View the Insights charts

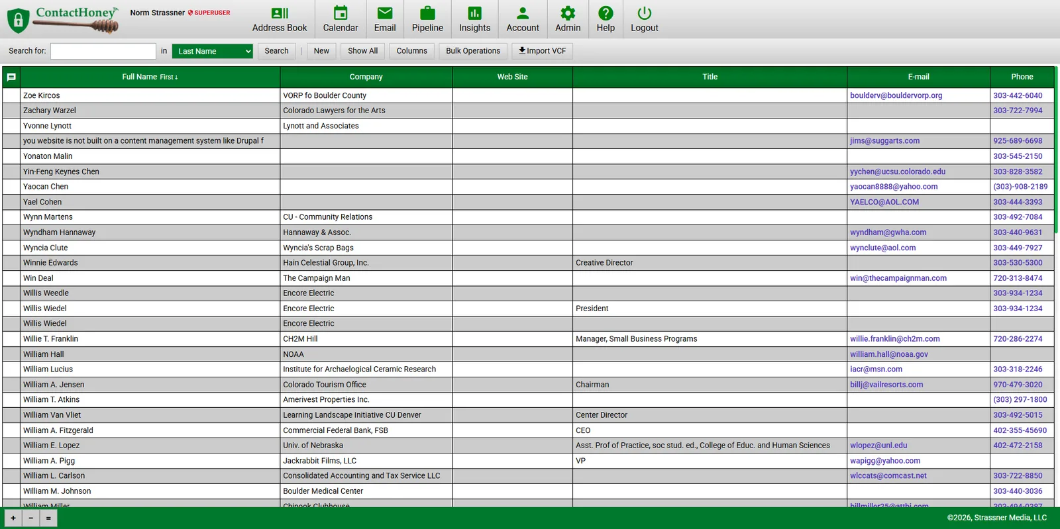click(x=474, y=19)
